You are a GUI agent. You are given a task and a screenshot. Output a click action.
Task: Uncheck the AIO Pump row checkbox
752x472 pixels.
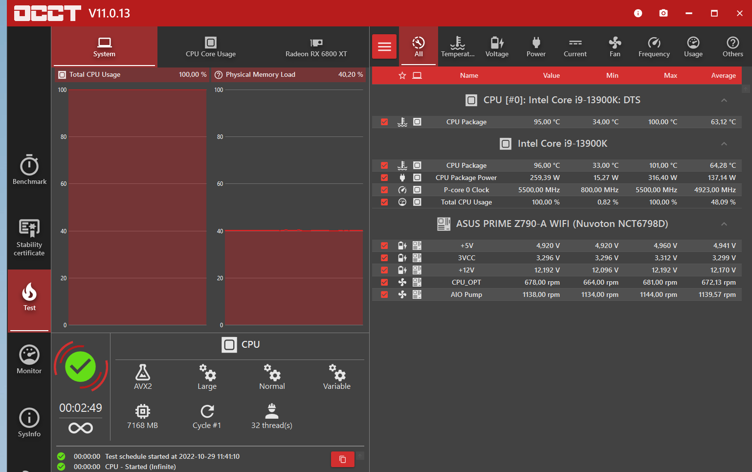click(384, 294)
